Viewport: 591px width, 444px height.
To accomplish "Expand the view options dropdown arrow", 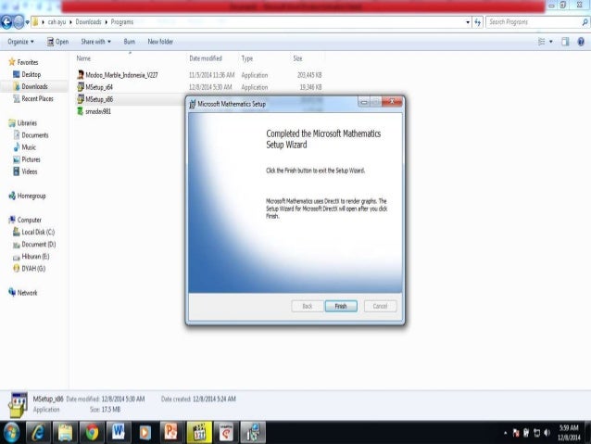I will pyautogui.click(x=550, y=42).
